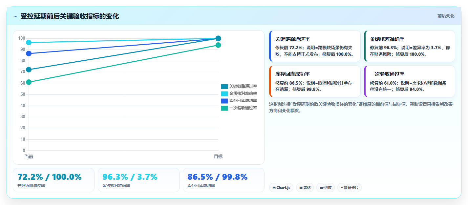Viewport: 468px width, 205px height.
Task: Click the green 目标 data point at 94
Action: (218, 45)
